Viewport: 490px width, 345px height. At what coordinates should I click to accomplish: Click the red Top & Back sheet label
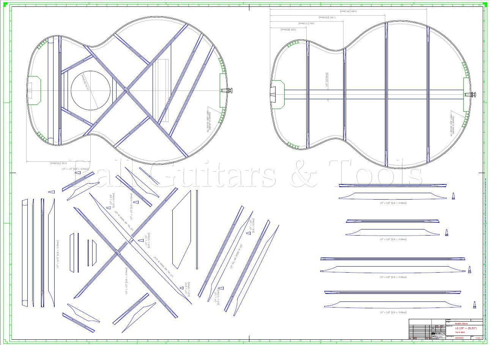[460, 333]
